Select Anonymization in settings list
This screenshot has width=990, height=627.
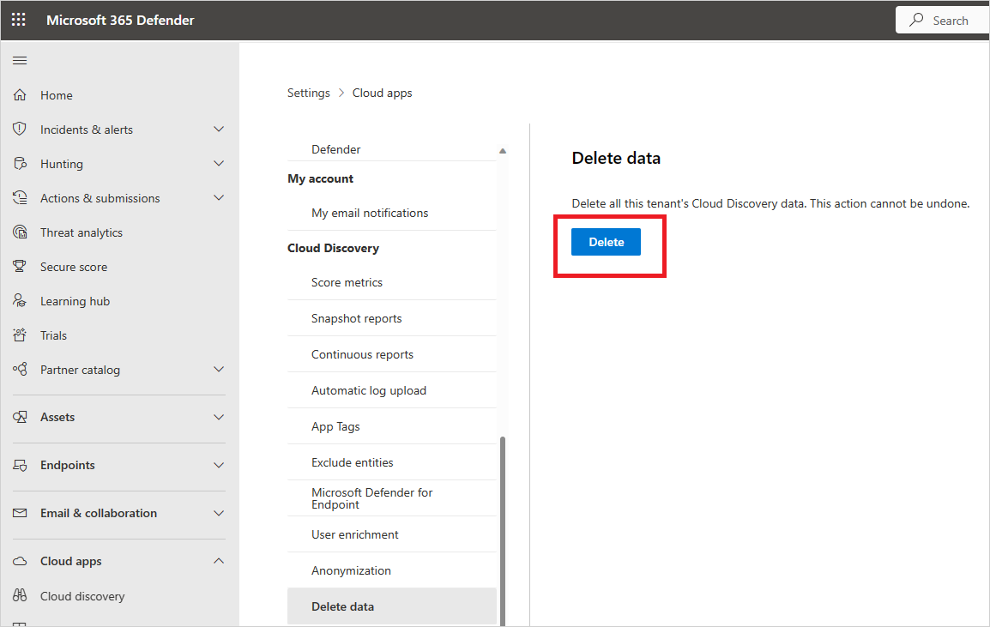[x=351, y=570]
